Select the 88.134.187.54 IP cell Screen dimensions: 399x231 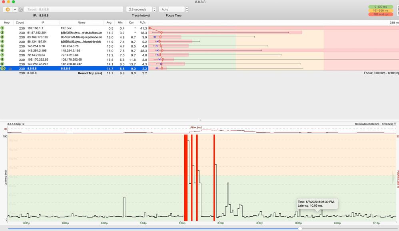(37, 42)
